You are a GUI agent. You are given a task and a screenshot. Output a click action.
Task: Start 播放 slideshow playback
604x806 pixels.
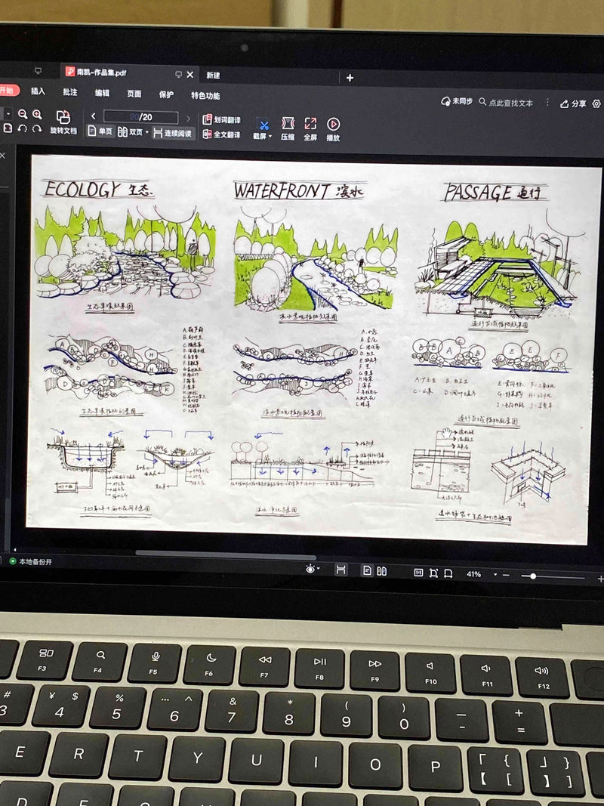click(x=333, y=129)
